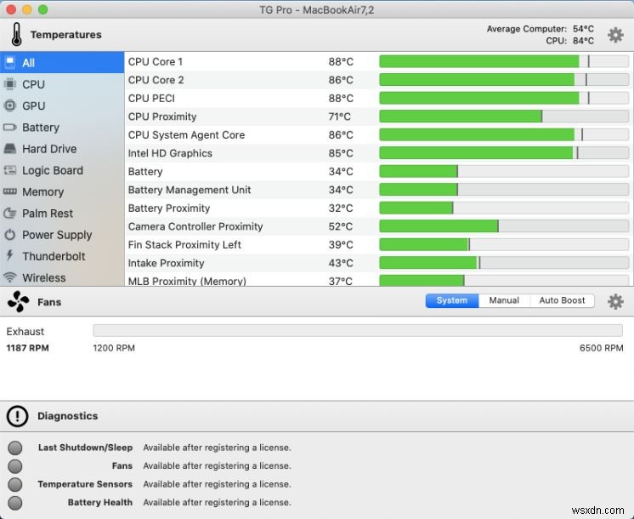Screen dimensions: 634x519
Task: Switch fan control to Auto Boost mode
Action: coord(562,300)
